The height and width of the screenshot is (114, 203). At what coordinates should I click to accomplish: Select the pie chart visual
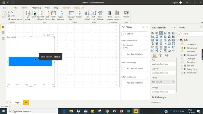pos(165,40)
